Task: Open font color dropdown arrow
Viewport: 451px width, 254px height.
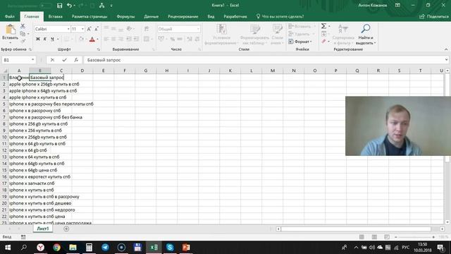Action: click(x=97, y=40)
